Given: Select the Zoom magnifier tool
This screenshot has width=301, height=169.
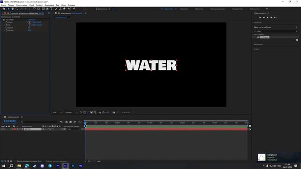Looking at the screenshot, I should [17, 9].
